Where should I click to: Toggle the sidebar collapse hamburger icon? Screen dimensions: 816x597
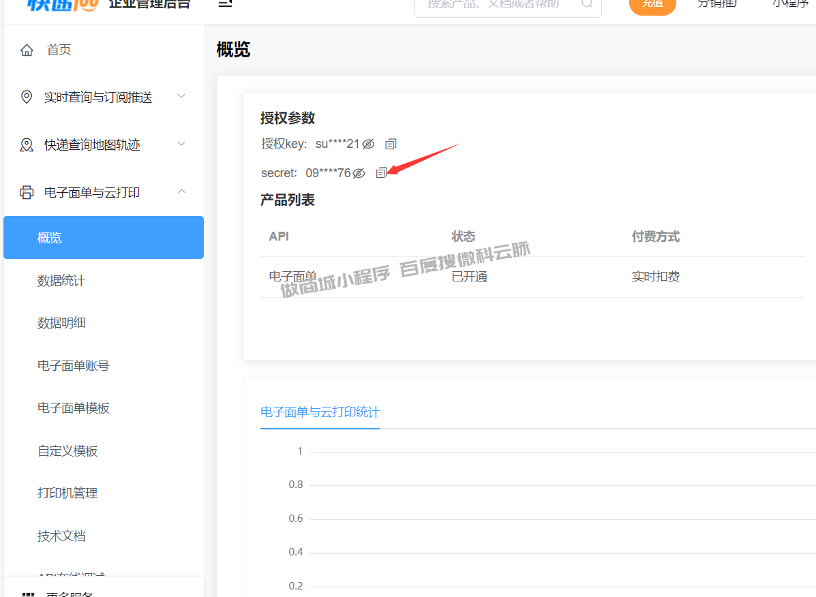click(x=226, y=3)
